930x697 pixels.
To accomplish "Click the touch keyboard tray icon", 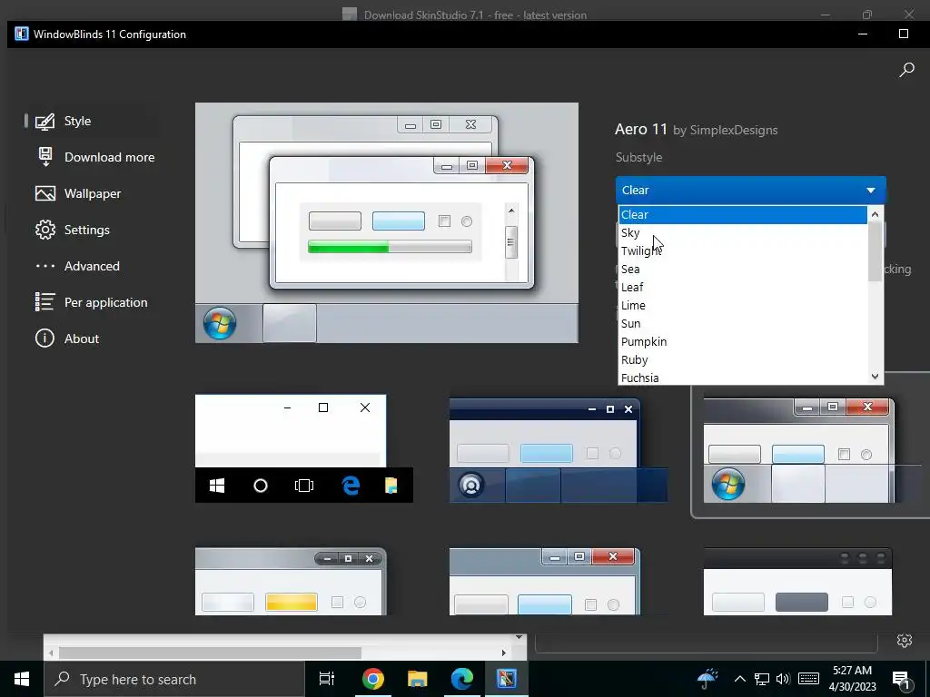I will point(809,679).
